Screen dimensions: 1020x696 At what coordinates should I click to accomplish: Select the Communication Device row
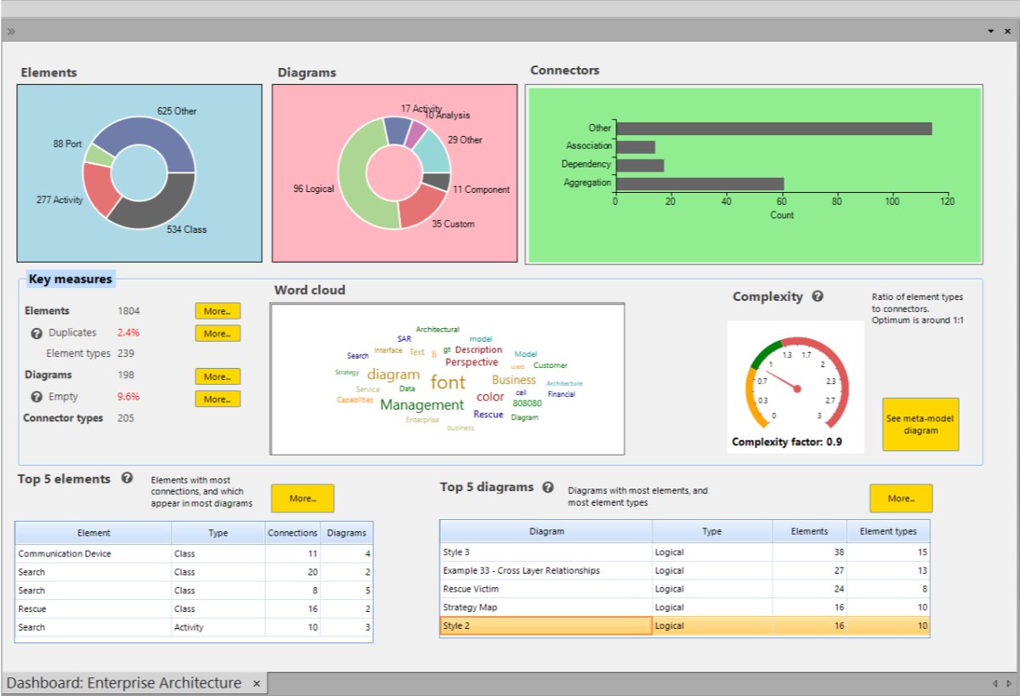[x=194, y=553]
